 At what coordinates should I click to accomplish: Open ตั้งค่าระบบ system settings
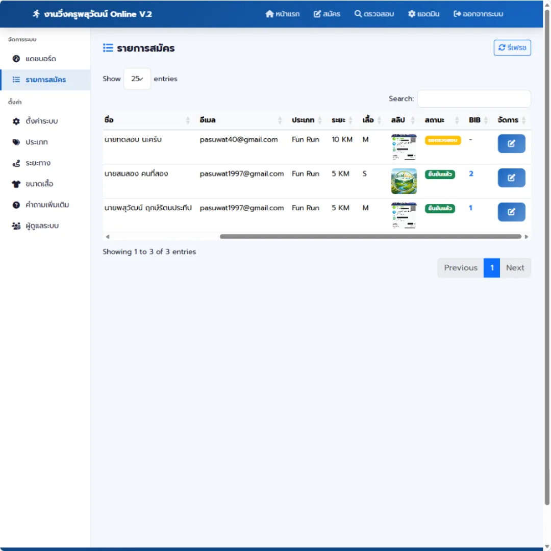pos(45,121)
